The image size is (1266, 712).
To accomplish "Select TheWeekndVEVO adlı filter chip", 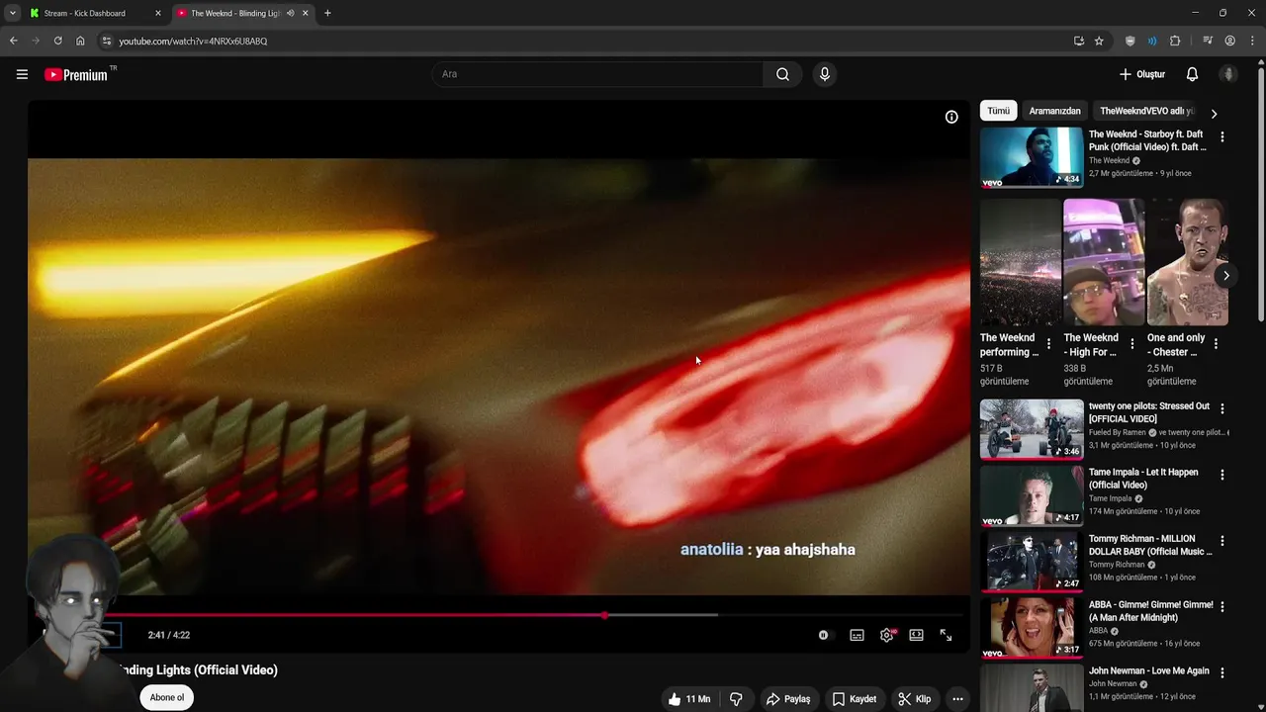I will (1147, 111).
